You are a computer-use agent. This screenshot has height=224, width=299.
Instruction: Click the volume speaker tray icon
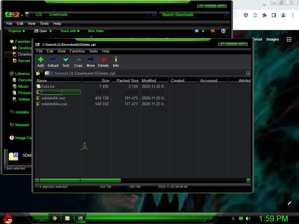coord(248,218)
